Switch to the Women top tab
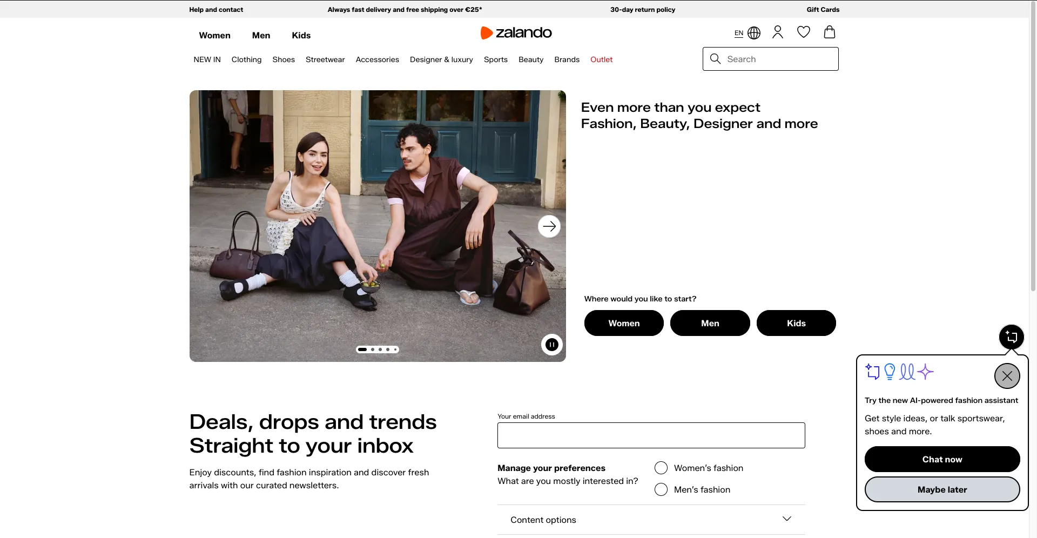This screenshot has width=1037, height=538. [x=214, y=35]
